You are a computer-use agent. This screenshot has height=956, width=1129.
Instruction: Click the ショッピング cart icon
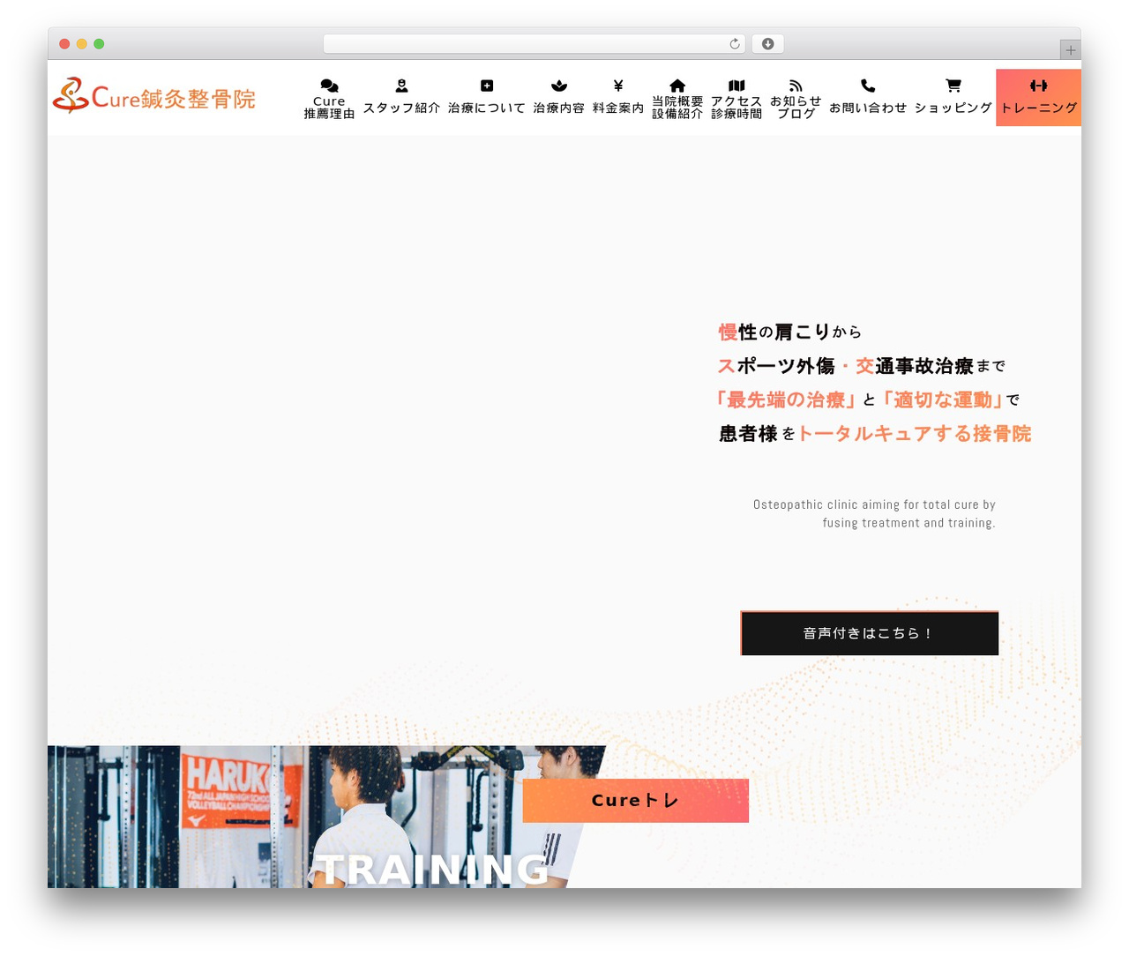click(x=953, y=86)
